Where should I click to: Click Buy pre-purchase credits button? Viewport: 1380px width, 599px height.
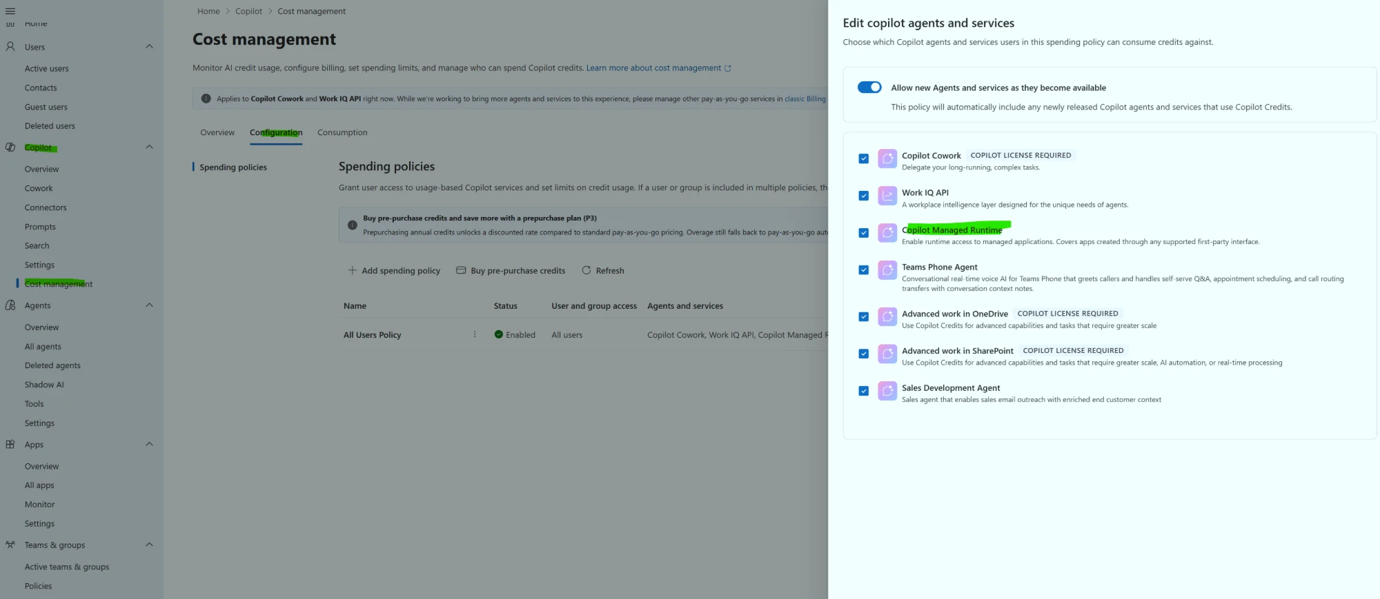[511, 271]
